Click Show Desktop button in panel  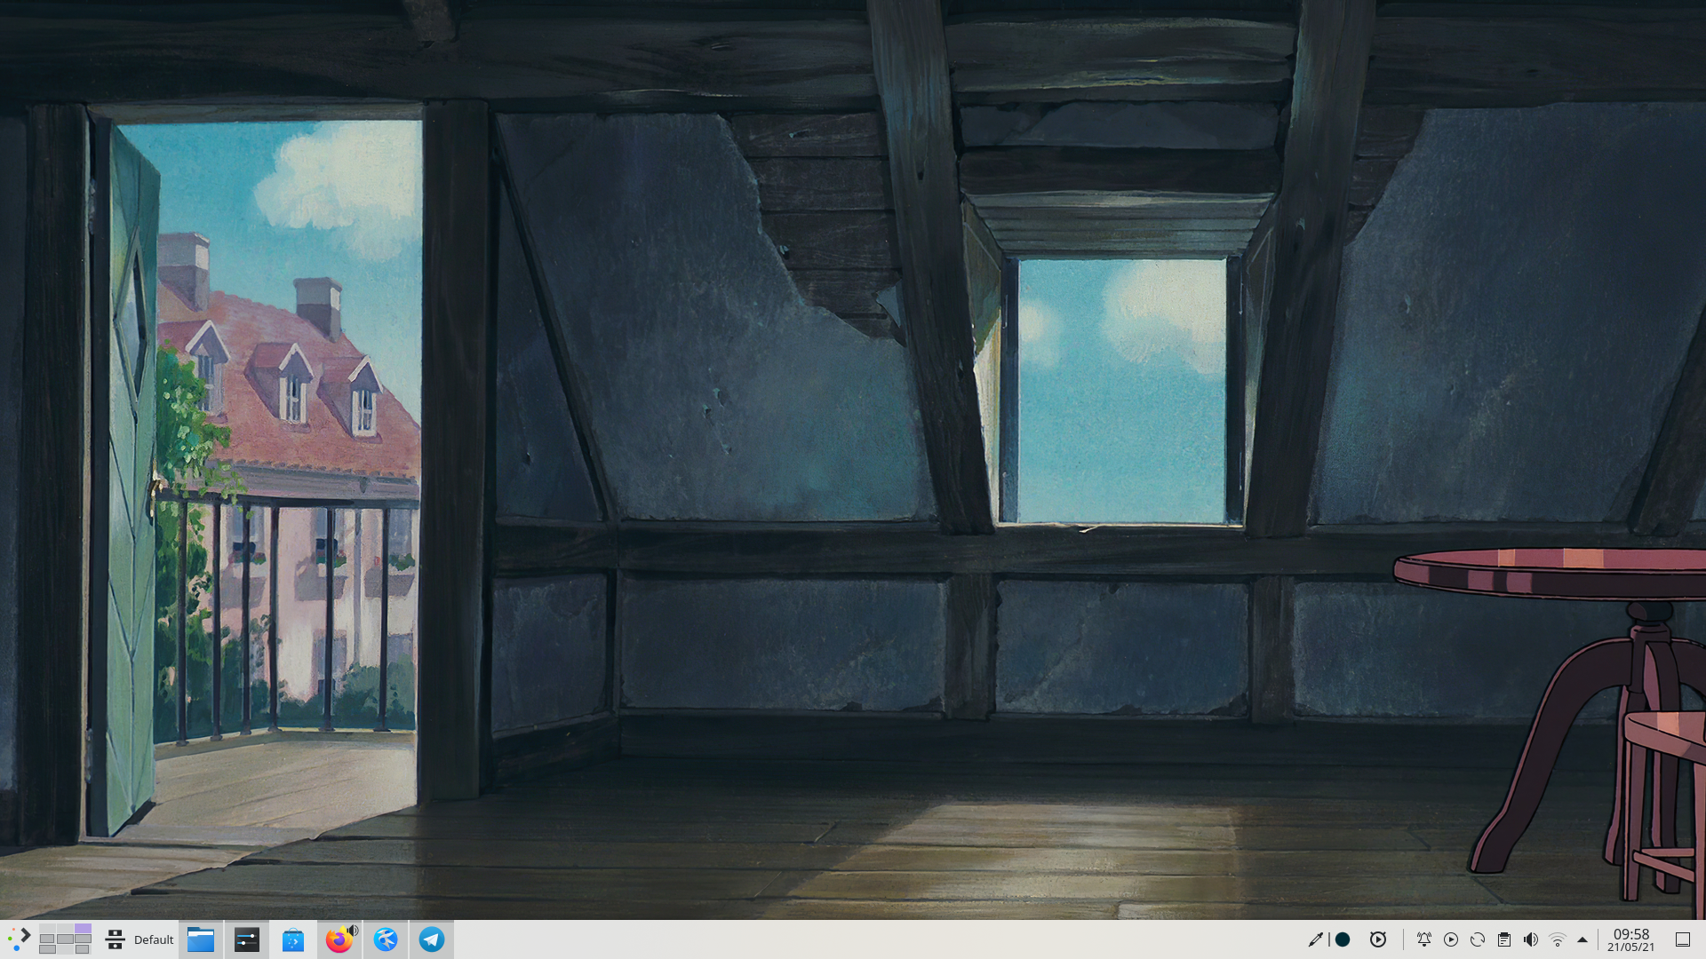tap(1683, 939)
